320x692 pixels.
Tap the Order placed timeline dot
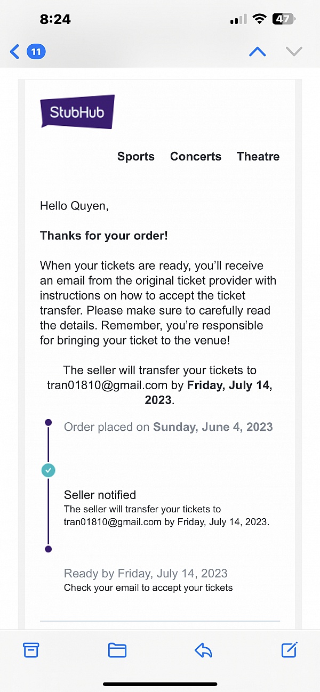(48, 422)
